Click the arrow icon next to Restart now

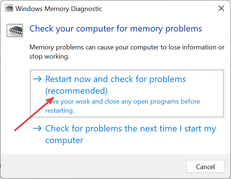pyautogui.click(x=37, y=79)
